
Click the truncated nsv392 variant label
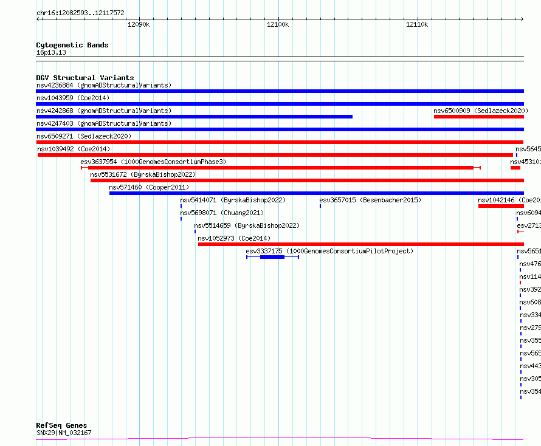tap(530, 289)
